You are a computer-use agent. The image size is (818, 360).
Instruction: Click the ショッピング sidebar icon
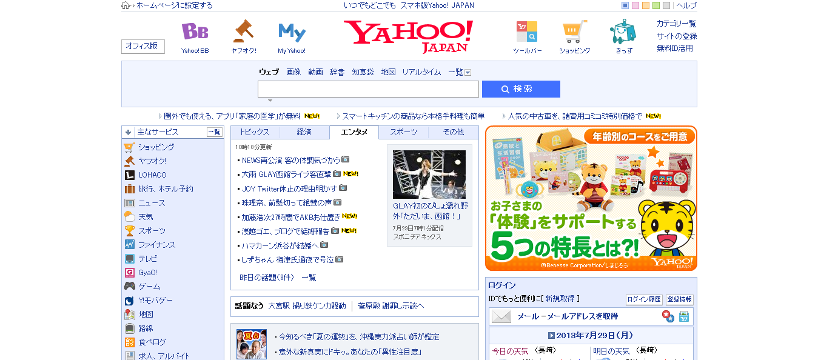point(129,147)
